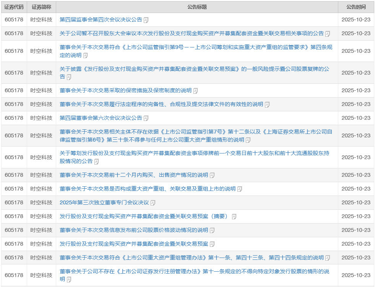Screen dimensions: 375x287
Task: Click the 证券代码 column header
Action: click(x=14, y=7)
